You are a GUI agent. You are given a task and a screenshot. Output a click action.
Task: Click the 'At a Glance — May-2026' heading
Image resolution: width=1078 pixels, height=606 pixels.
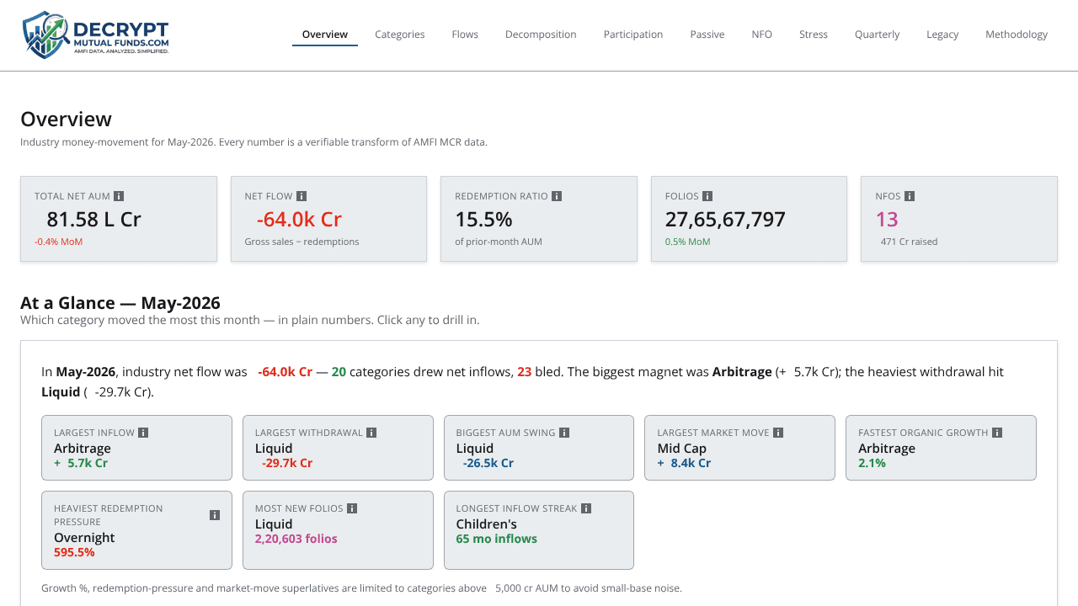[x=120, y=303]
